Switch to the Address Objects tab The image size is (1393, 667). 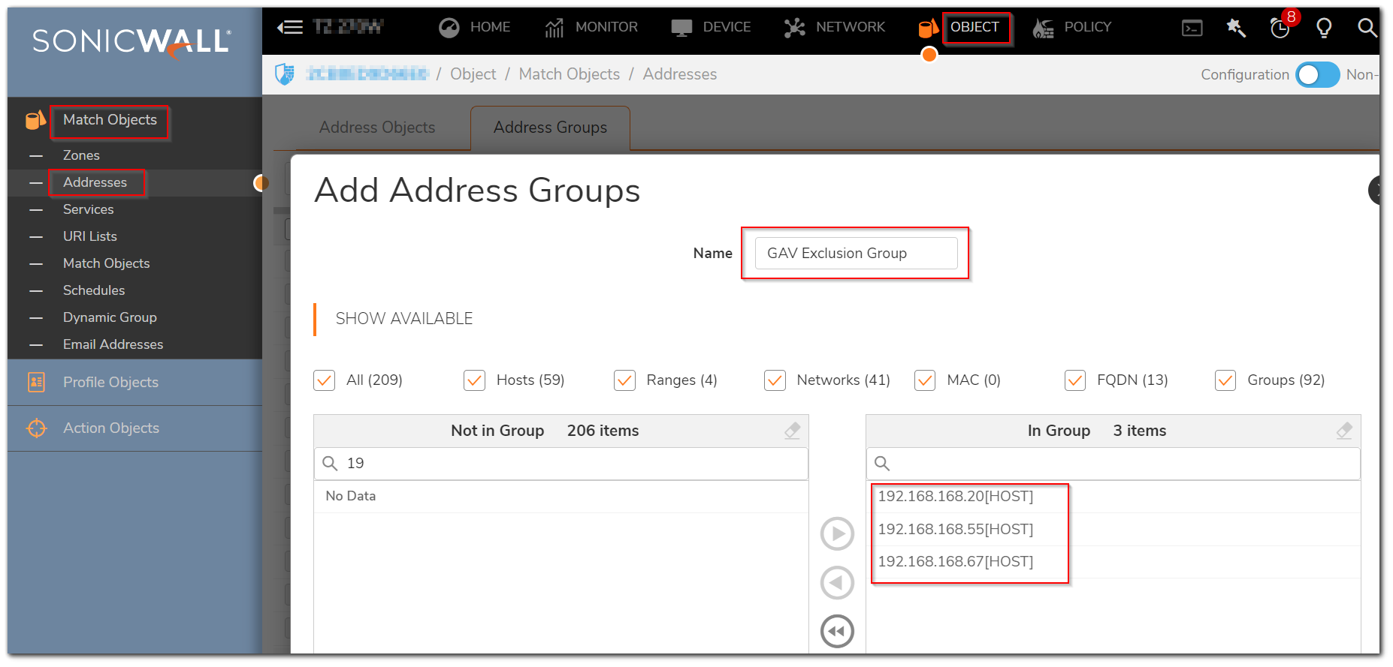click(377, 128)
